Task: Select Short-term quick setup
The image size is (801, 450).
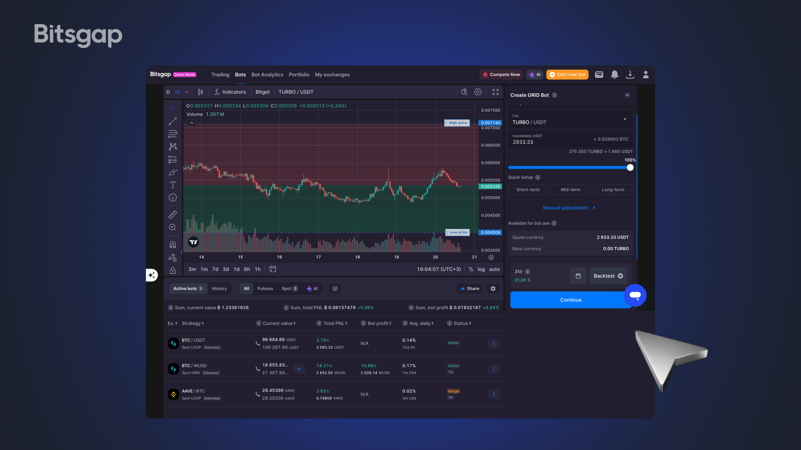Action: (528, 190)
